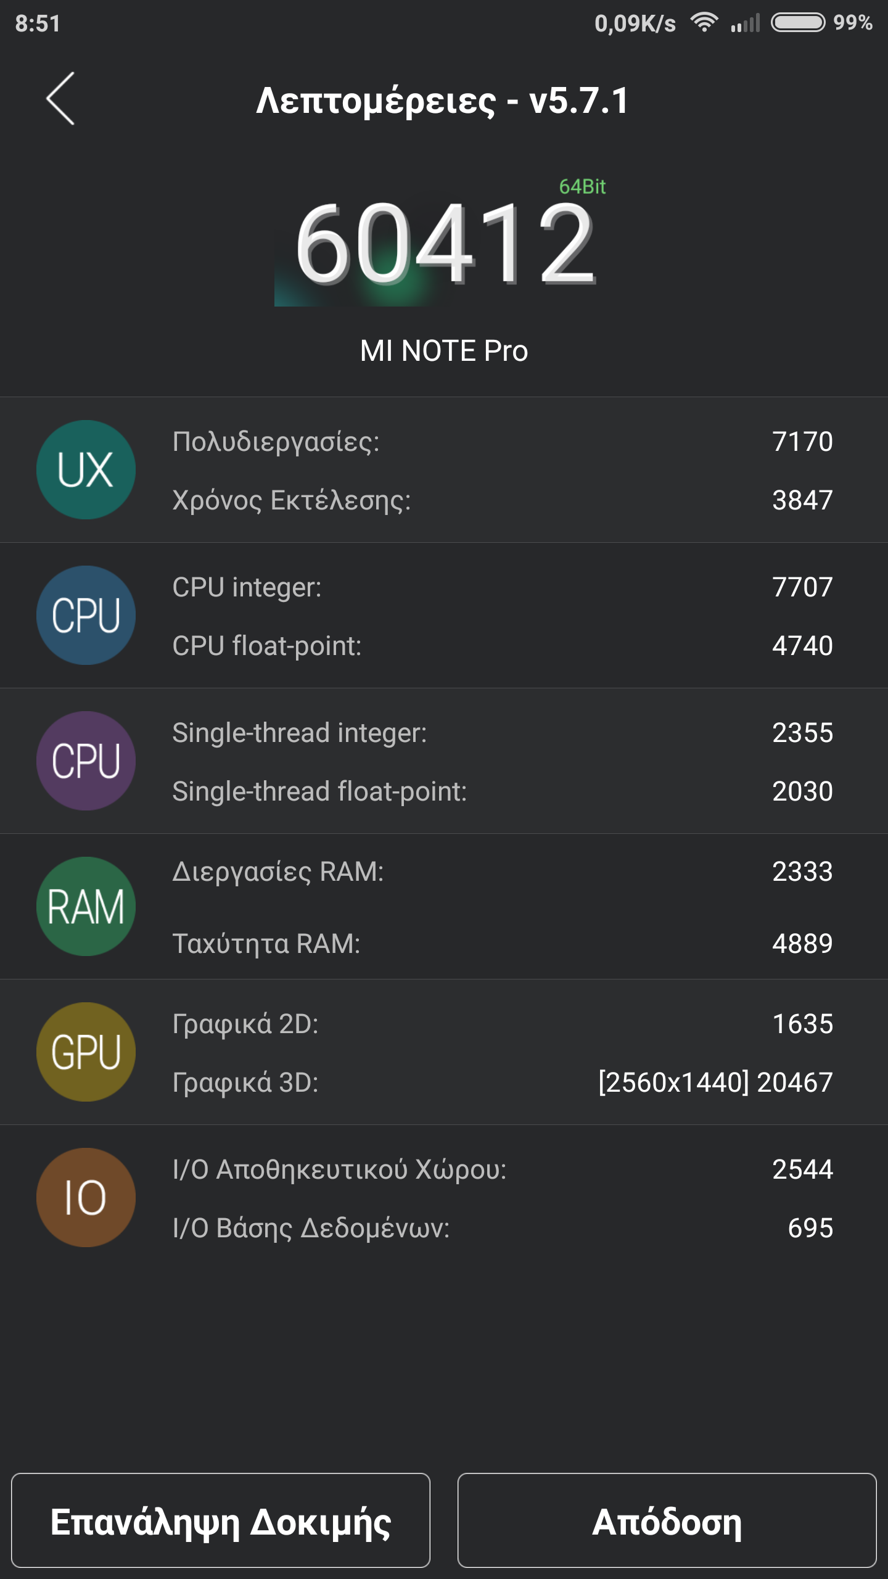Tap the Πολυδιεργασίες score row
This screenshot has width=888, height=1579.
[x=502, y=442]
